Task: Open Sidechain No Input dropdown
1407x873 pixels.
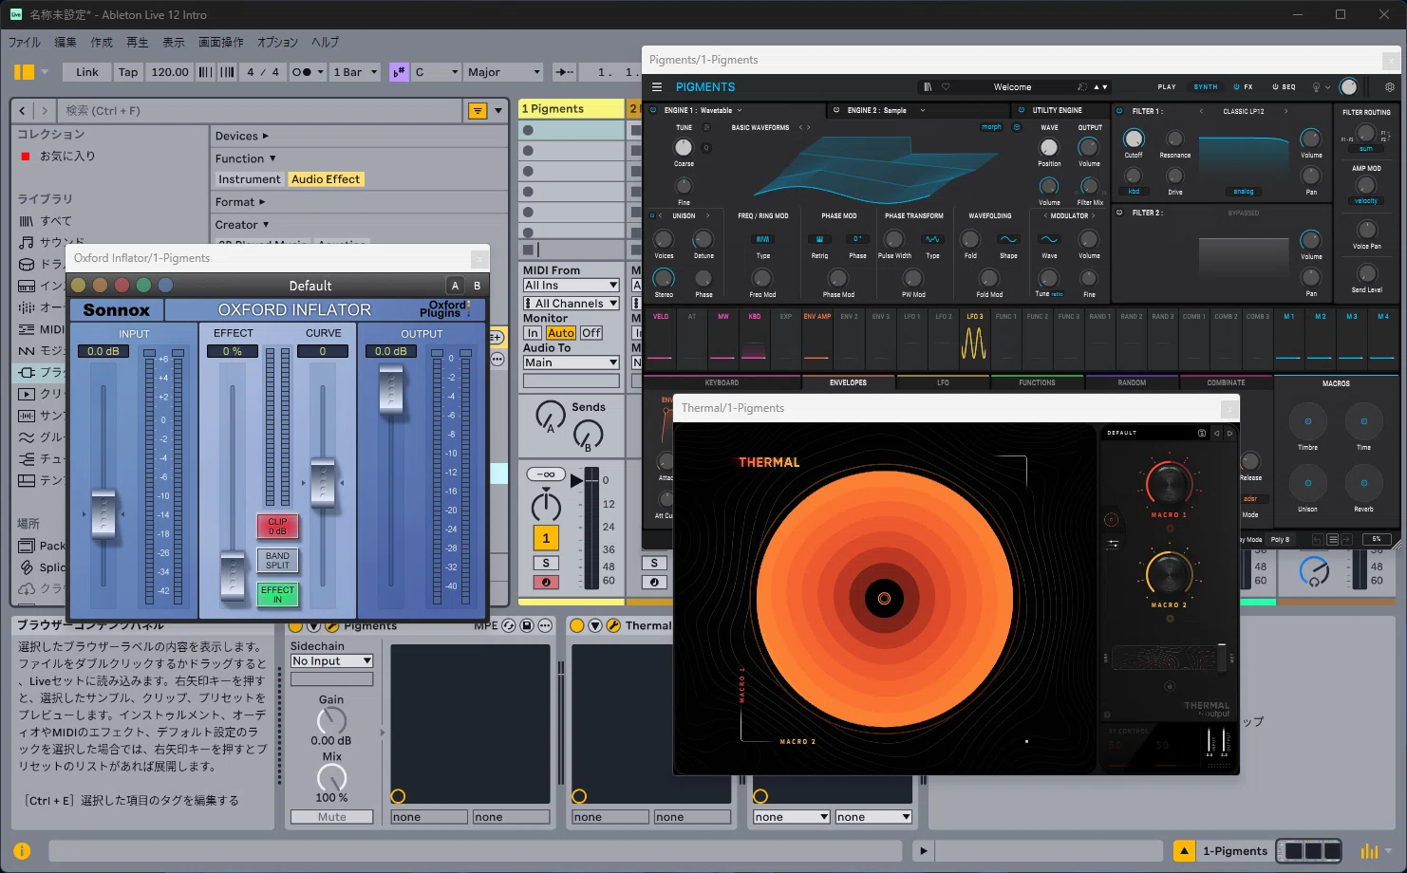Action: tap(331, 660)
